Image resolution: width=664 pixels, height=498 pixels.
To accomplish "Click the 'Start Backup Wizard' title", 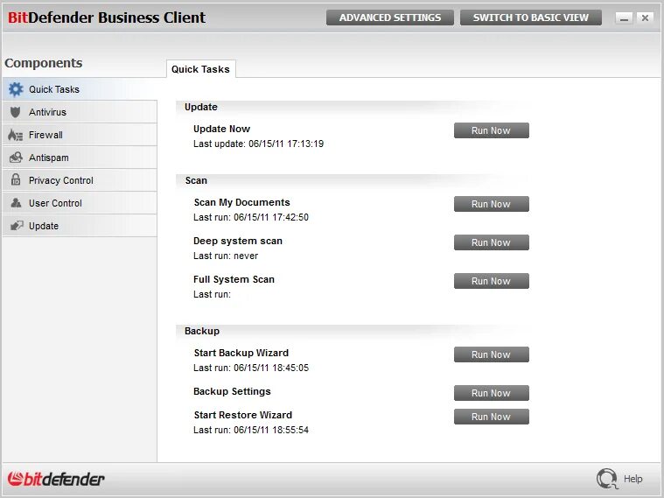I will click(x=241, y=353).
